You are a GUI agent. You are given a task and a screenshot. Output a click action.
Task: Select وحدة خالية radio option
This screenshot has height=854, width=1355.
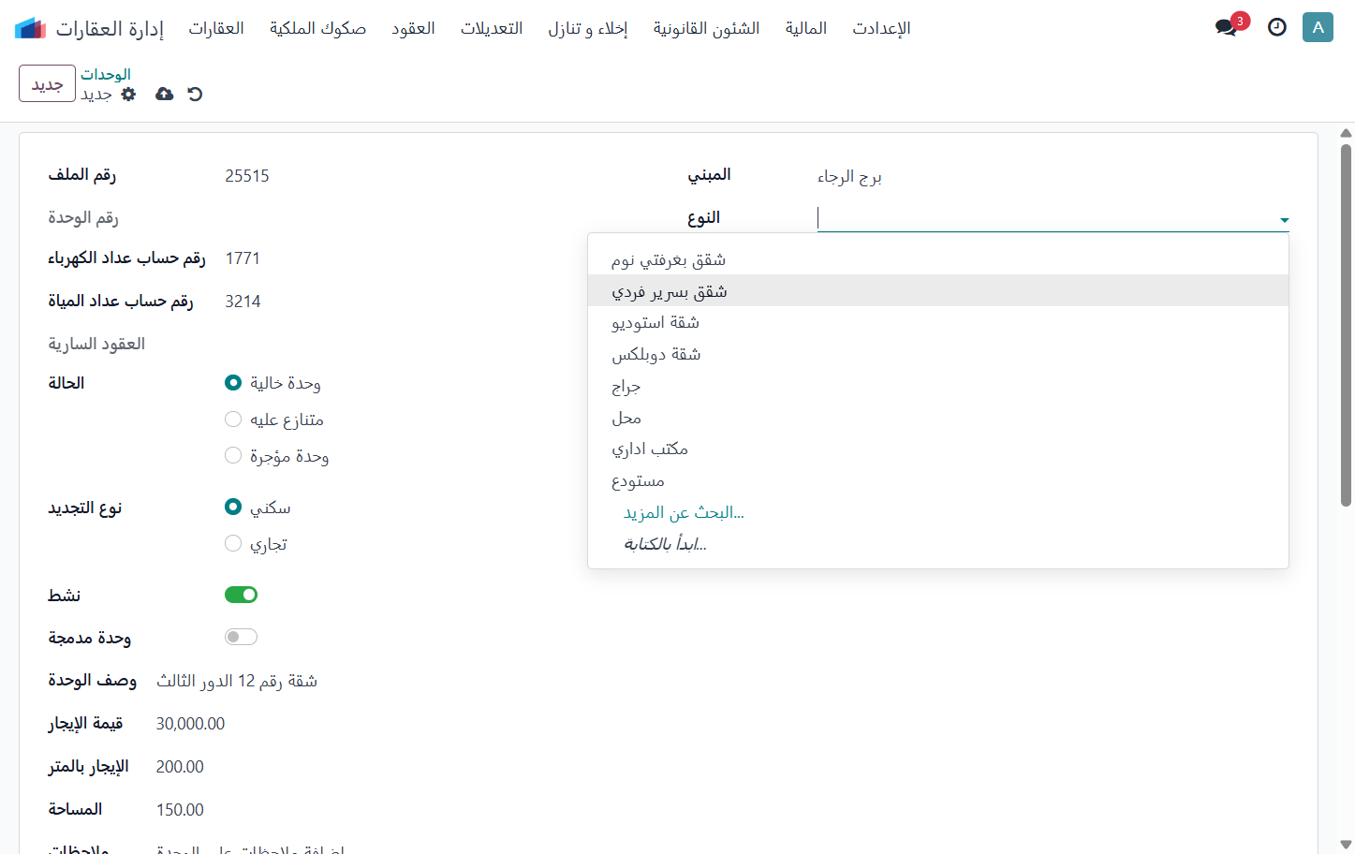[233, 383]
